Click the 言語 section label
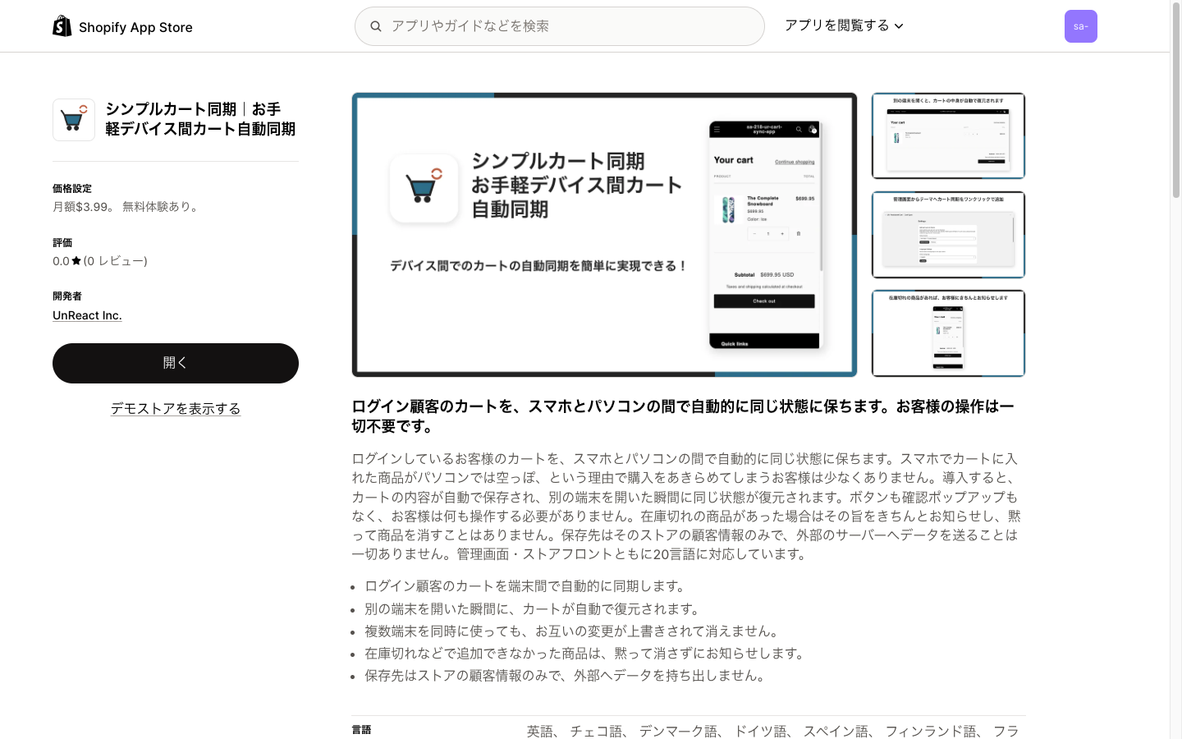1182x739 pixels. pyautogui.click(x=361, y=730)
